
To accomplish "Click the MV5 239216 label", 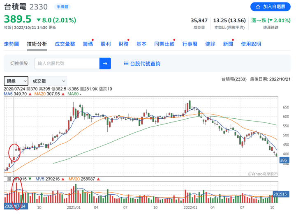I will pos(48,179).
